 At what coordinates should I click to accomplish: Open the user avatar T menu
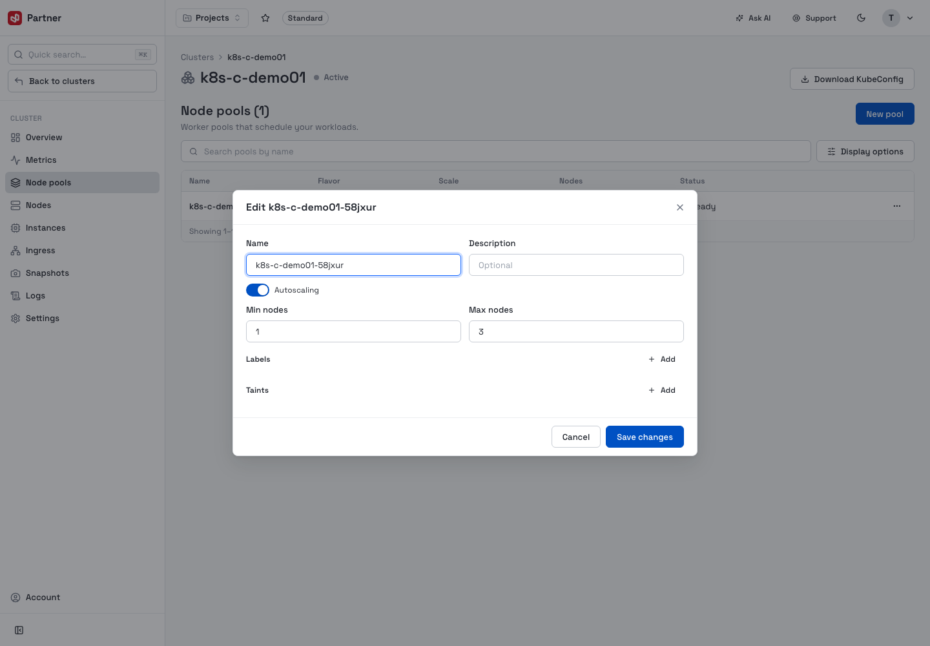coord(891,18)
